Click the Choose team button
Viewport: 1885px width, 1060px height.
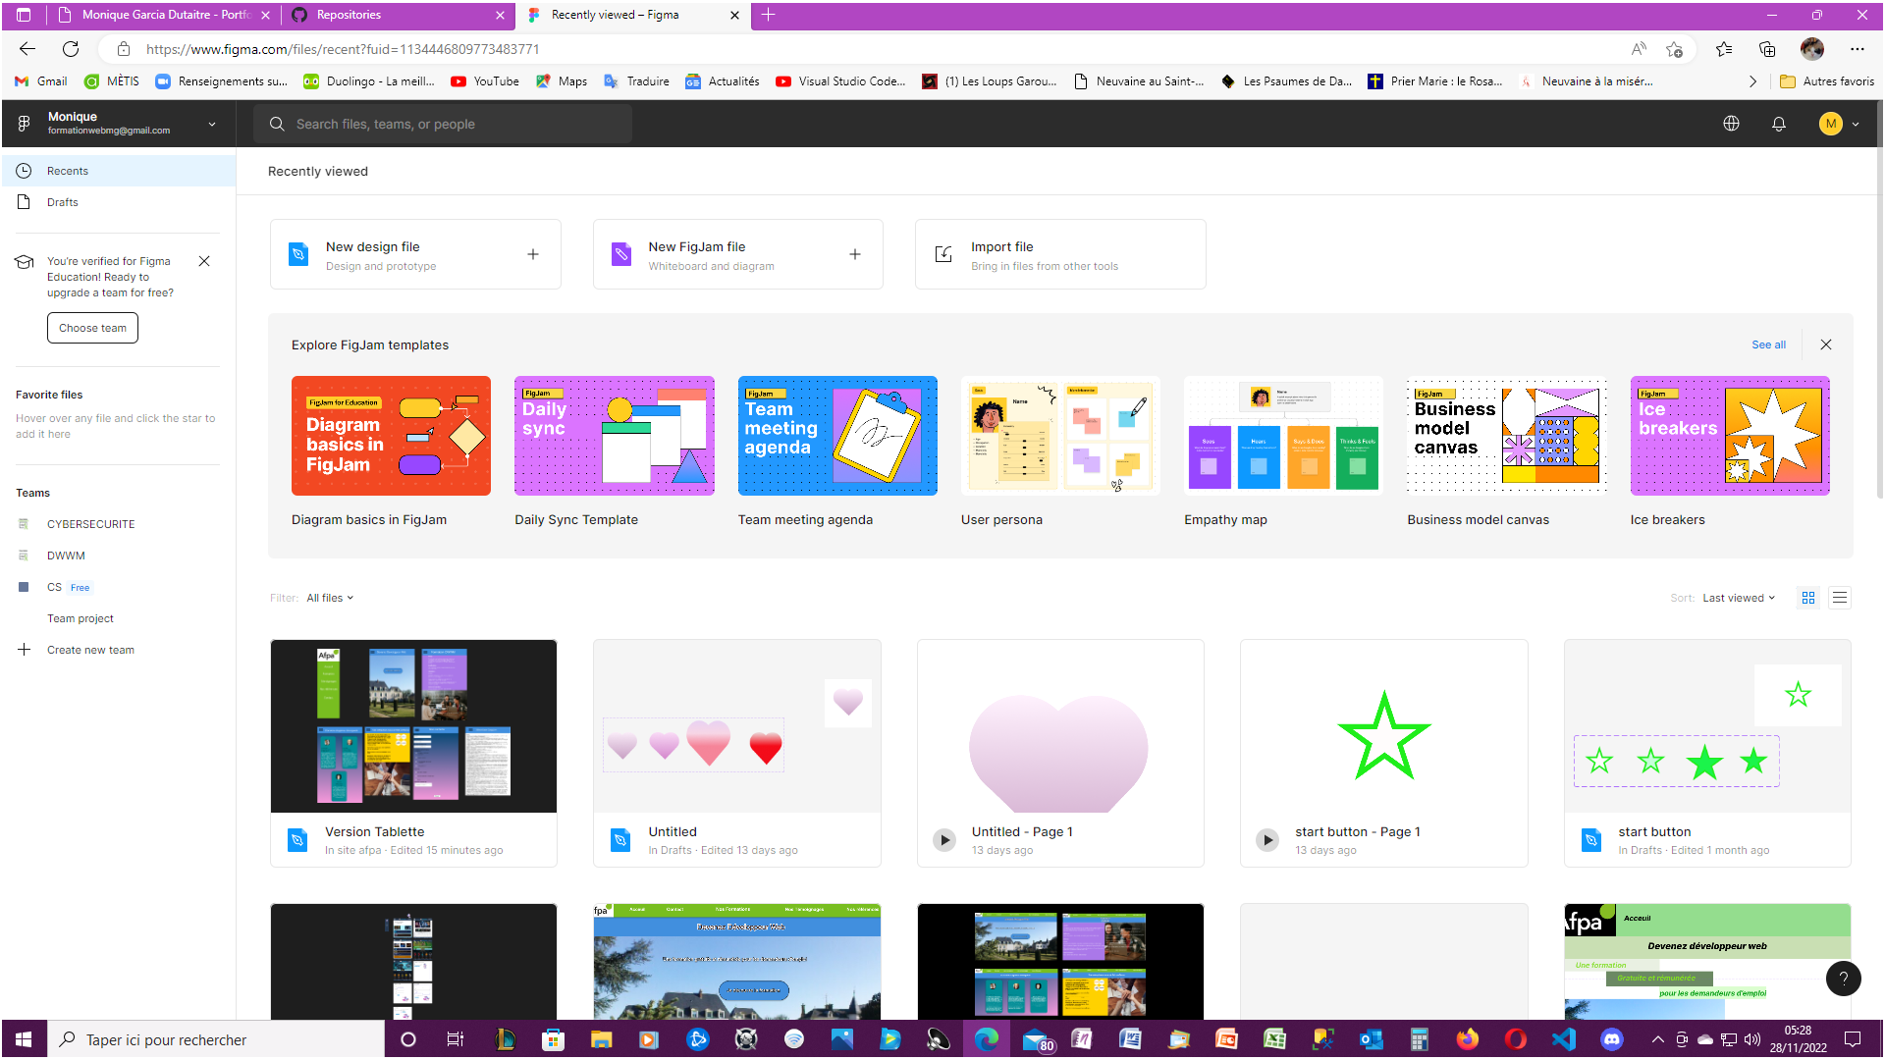[92, 328]
